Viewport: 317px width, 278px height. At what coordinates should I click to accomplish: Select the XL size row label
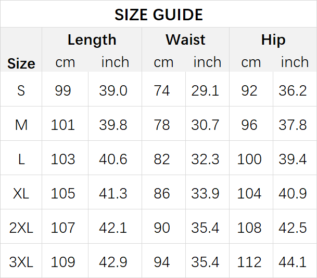21,193
